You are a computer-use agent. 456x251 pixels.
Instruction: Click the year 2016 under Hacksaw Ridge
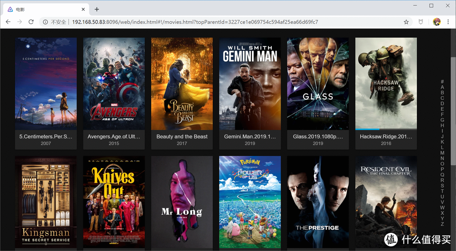(x=386, y=143)
